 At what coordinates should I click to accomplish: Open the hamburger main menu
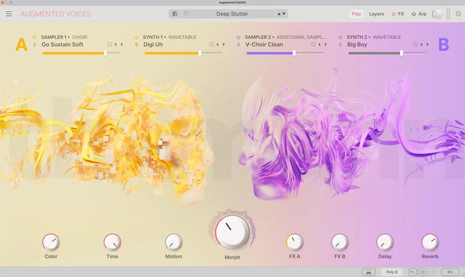[9, 14]
